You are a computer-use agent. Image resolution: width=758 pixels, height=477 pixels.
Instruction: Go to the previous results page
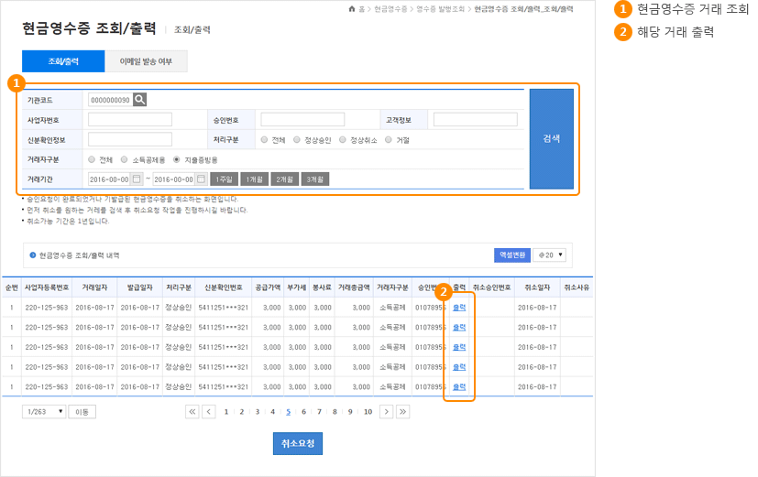208,412
